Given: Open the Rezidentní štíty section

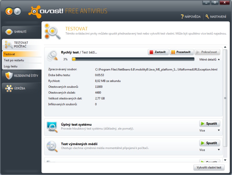Looking at the screenshot, I should point(22,76).
